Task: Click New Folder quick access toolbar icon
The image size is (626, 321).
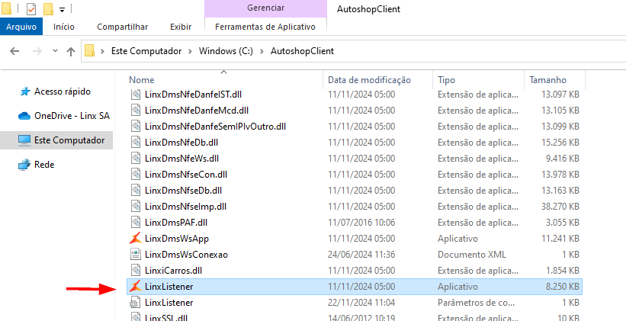Action: click(48, 8)
